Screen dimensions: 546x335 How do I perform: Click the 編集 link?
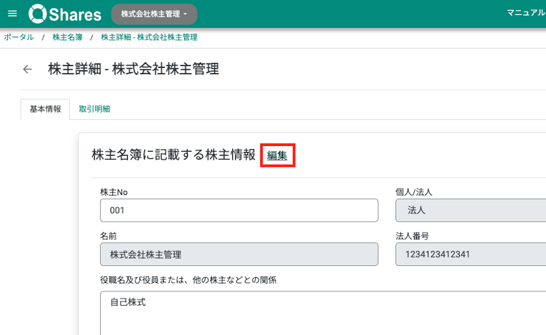(277, 155)
